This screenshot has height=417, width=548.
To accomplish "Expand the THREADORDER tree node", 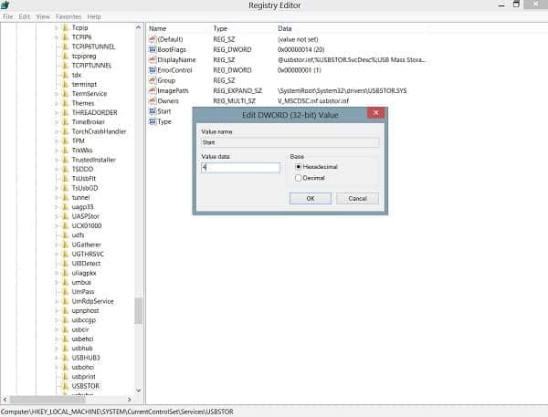I will pos(57,112).
